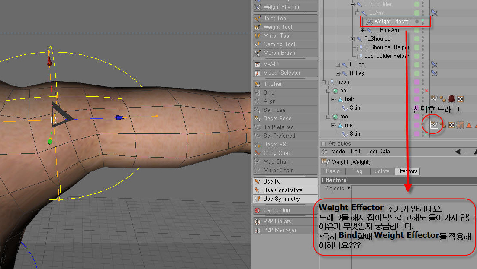Viewport: 477px width, 269px height.
Task: Create an IK Chain
Action: pyautogui.click(x=285, y=84)
